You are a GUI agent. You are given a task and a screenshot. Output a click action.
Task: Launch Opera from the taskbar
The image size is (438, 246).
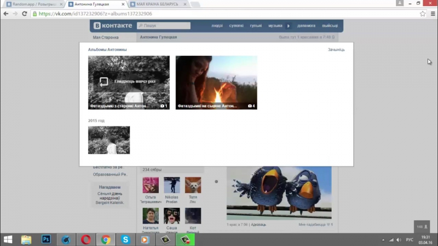(x=86, y=239)
